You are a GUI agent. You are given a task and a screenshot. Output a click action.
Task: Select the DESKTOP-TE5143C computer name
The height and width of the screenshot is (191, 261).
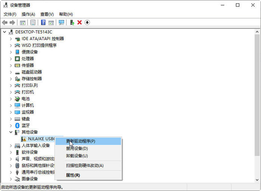tap(34, 32)
